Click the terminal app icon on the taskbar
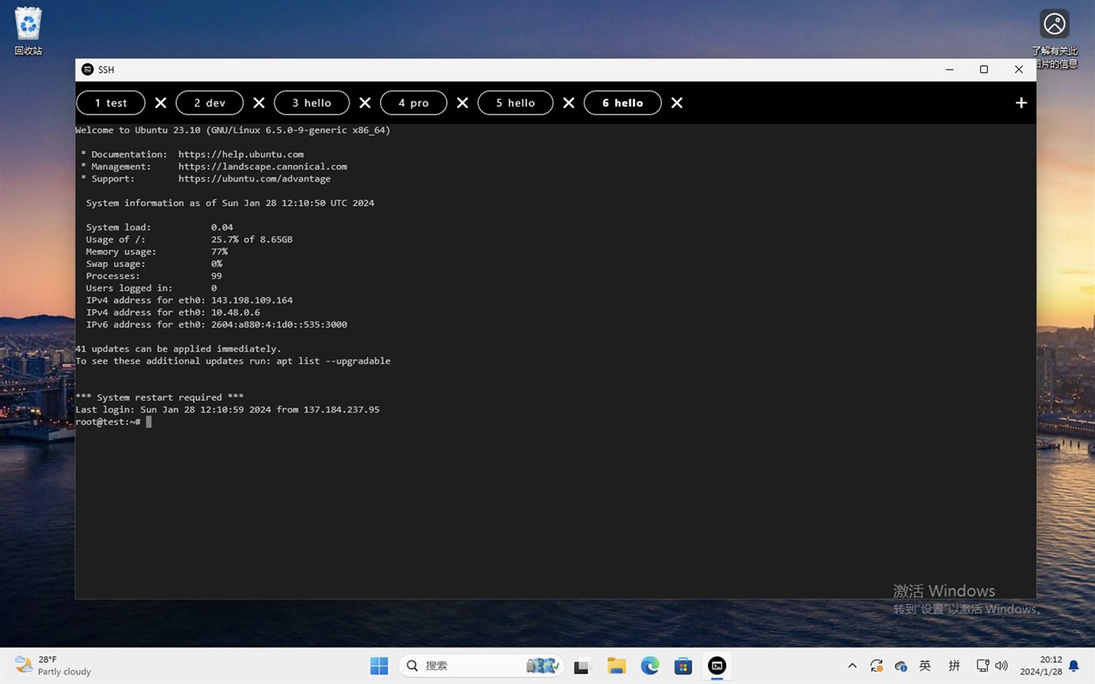Screen dimensions: 1095x684 click(717, 666)
